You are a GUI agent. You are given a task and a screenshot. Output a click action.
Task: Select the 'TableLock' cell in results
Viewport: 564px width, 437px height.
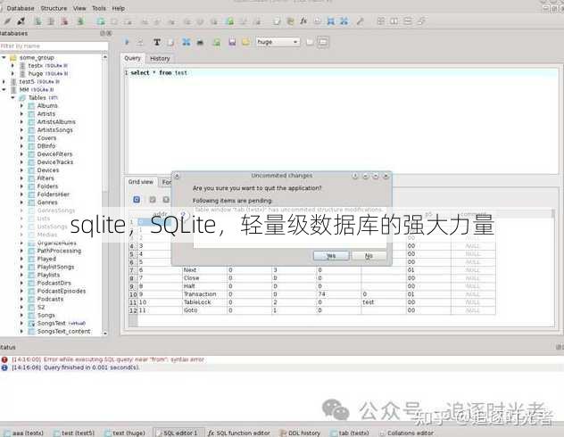(x=204, y=302)
